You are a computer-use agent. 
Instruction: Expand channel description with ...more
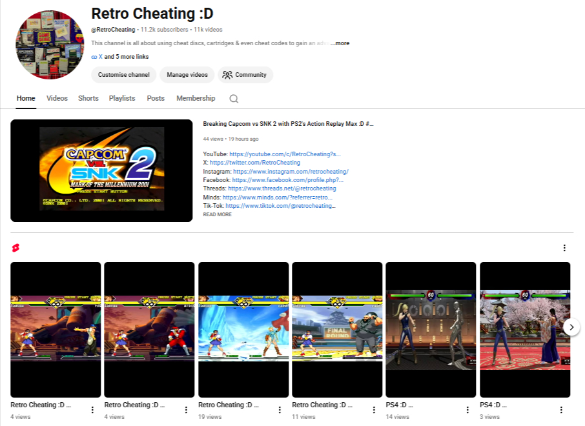[x=340, y=43]
